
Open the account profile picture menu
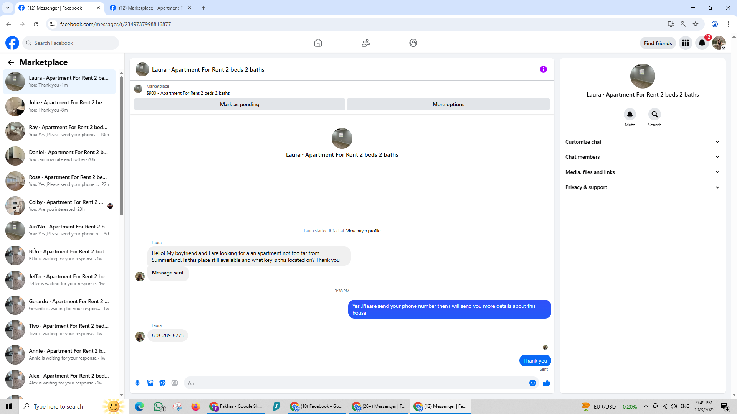(719, 43)
